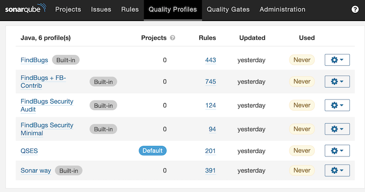Viewport: 365px width, 192px height.
Task: Open gear dropdown for Sonar way profile
Action: coord(337,171)
